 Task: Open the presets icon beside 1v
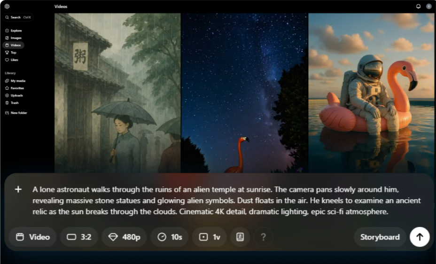point(240,237)
